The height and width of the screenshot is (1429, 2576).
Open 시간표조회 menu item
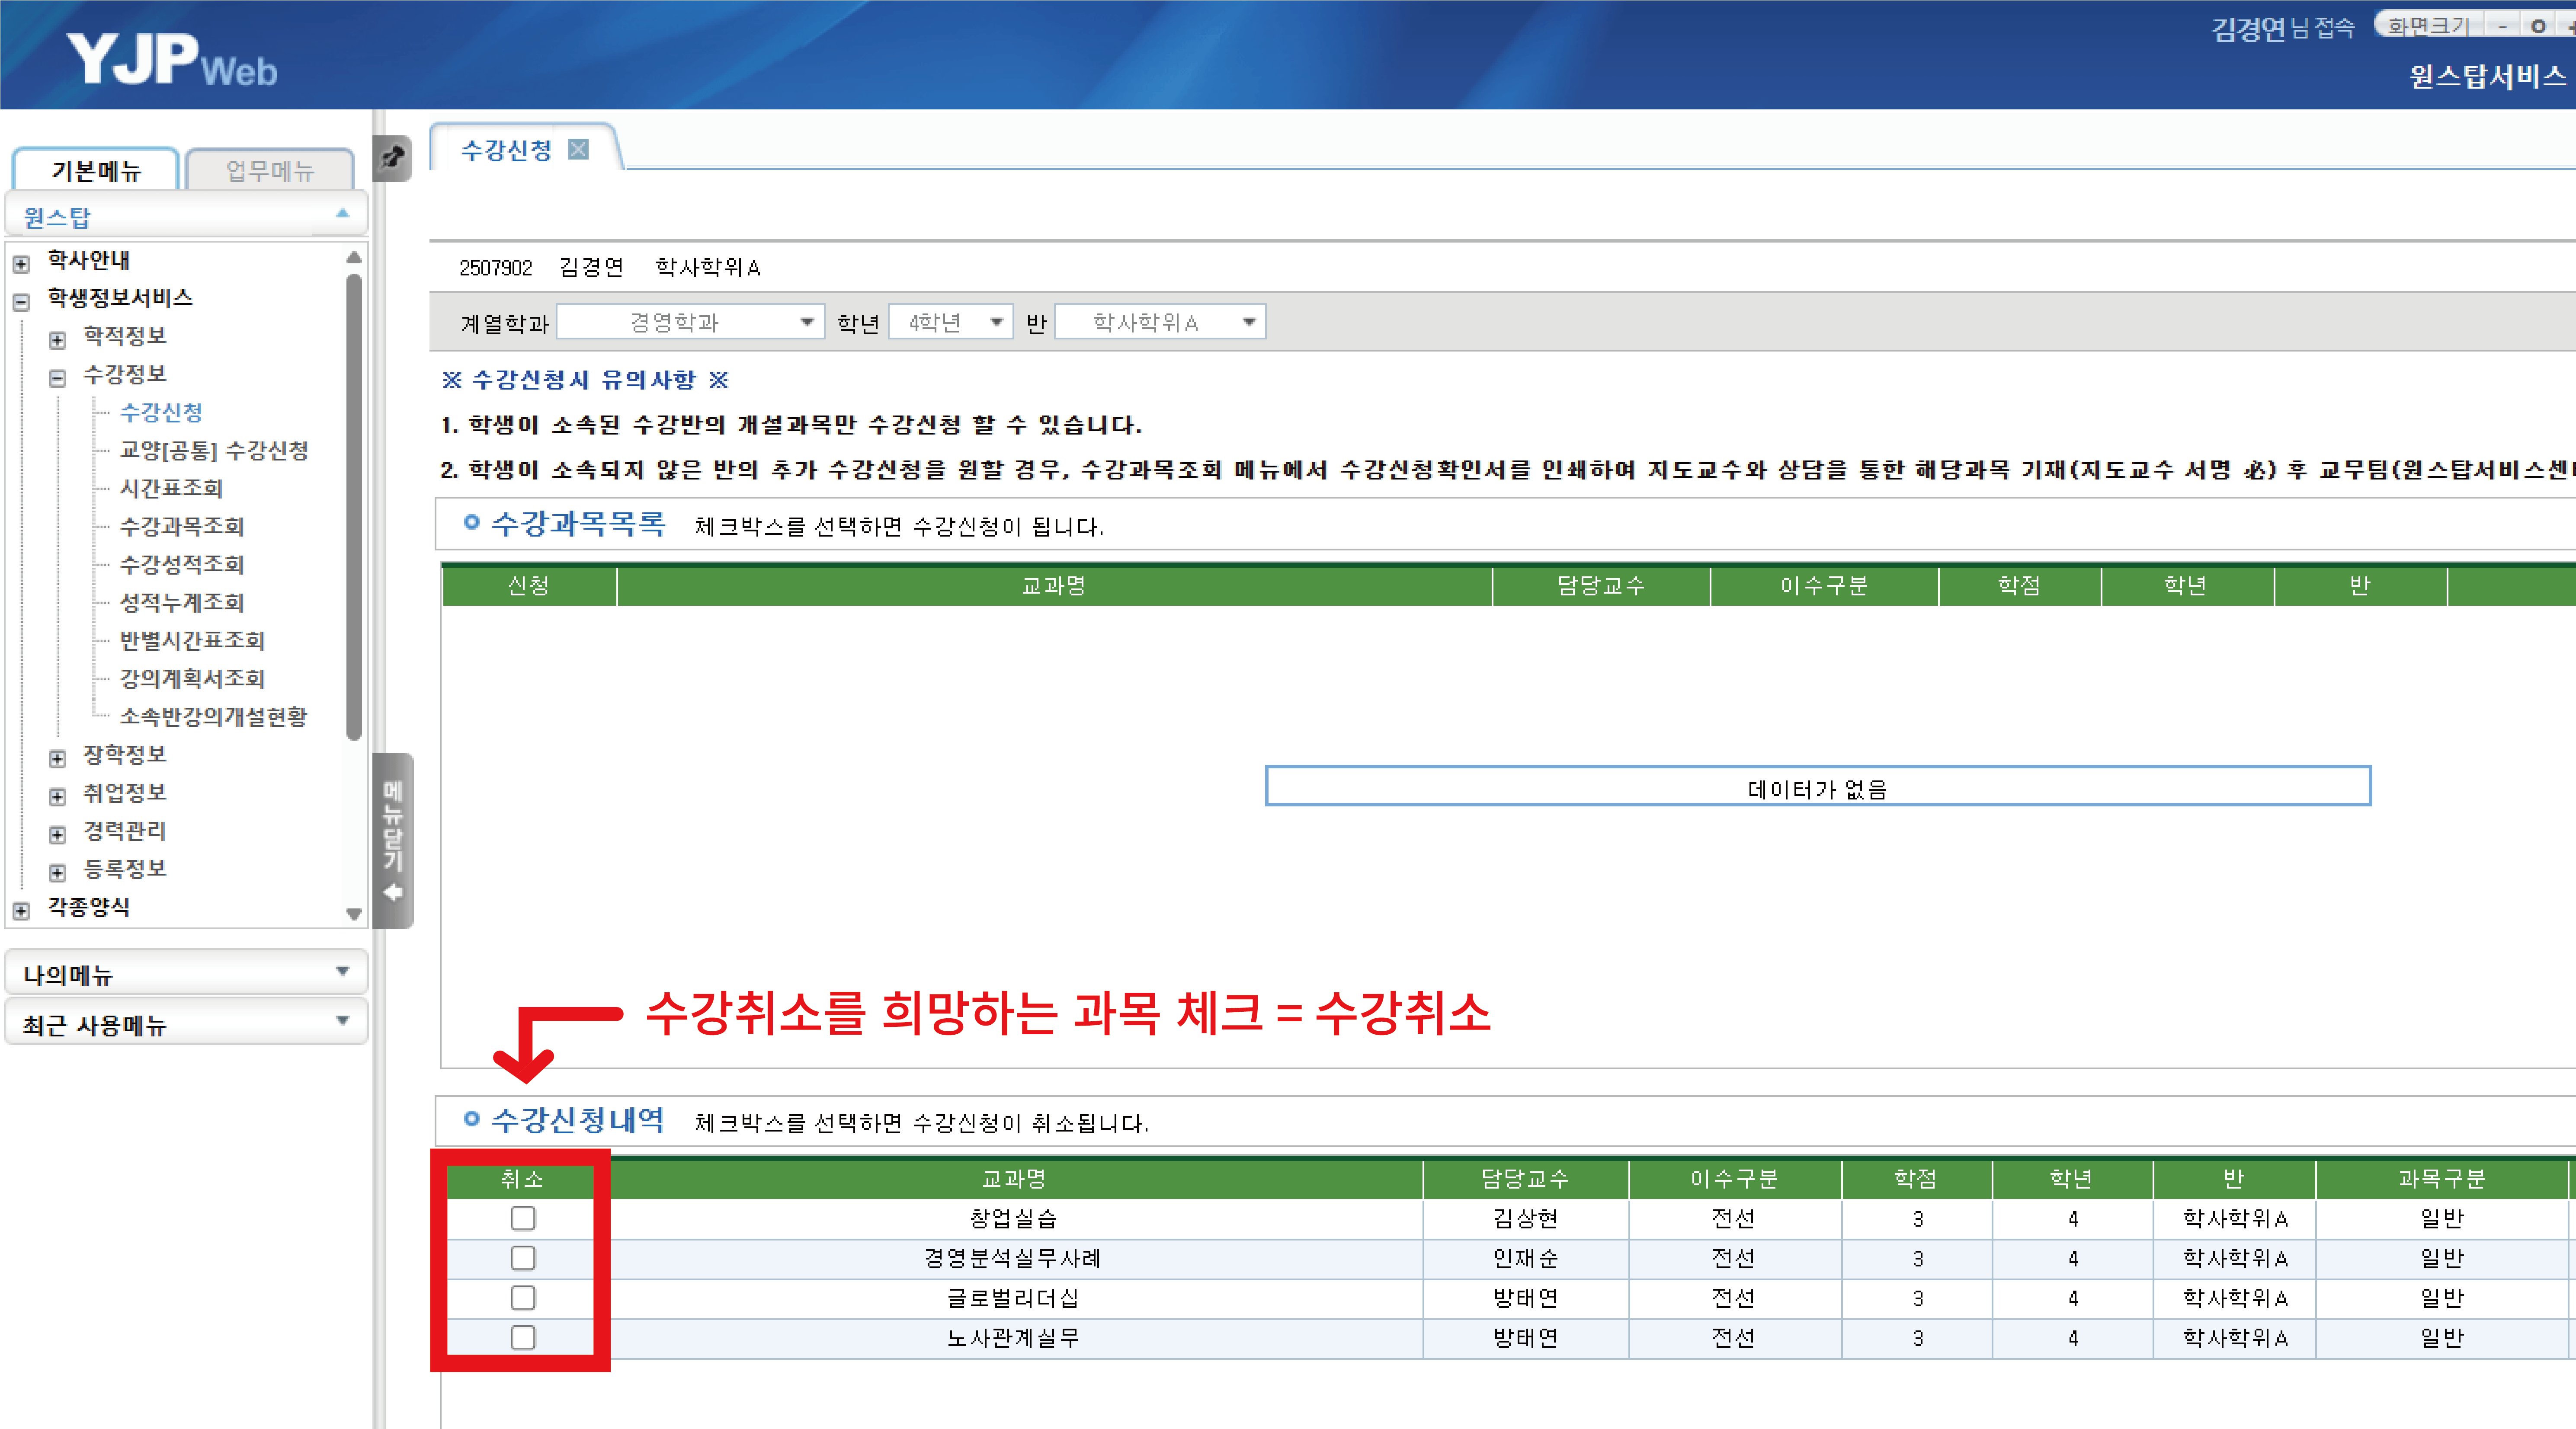click(x=171, y=488)
